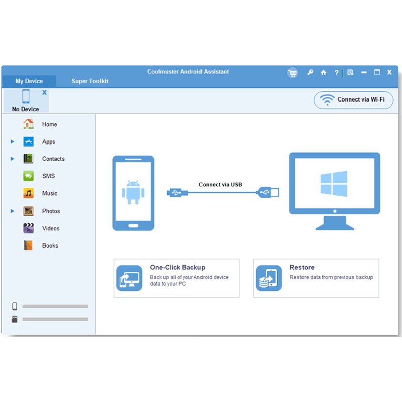Switch to the Super Toolkit tab

tap(89, 81)
